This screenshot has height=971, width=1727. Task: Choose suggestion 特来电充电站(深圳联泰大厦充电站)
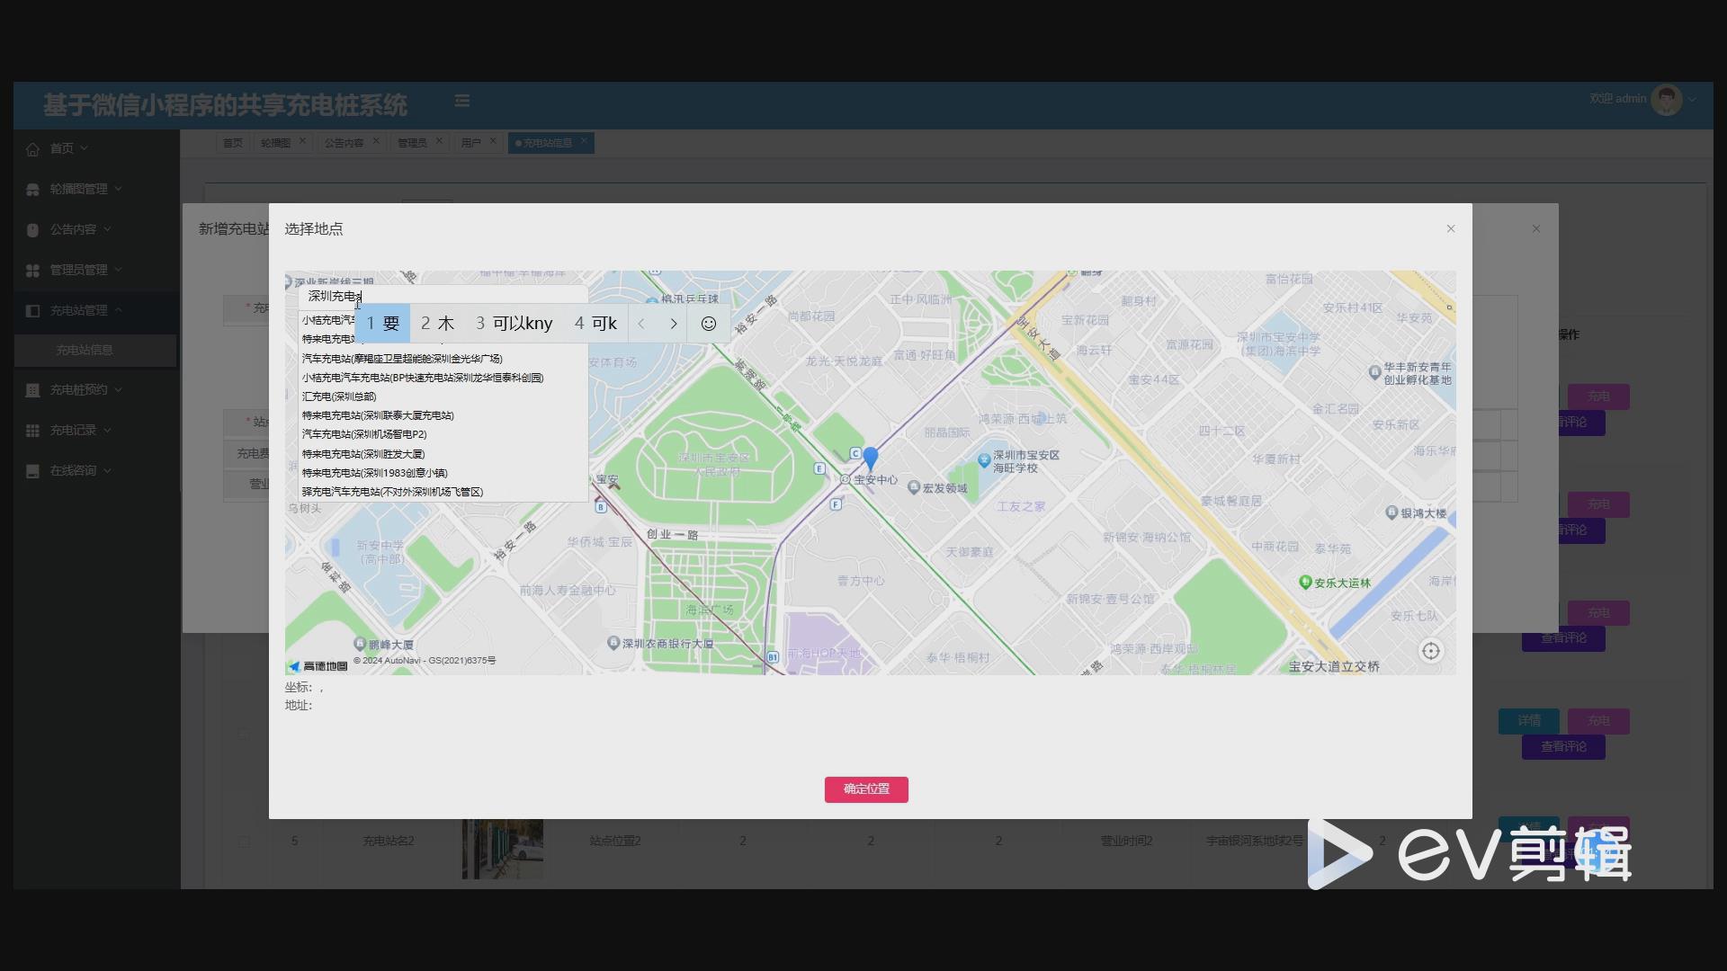click(378, 415)
